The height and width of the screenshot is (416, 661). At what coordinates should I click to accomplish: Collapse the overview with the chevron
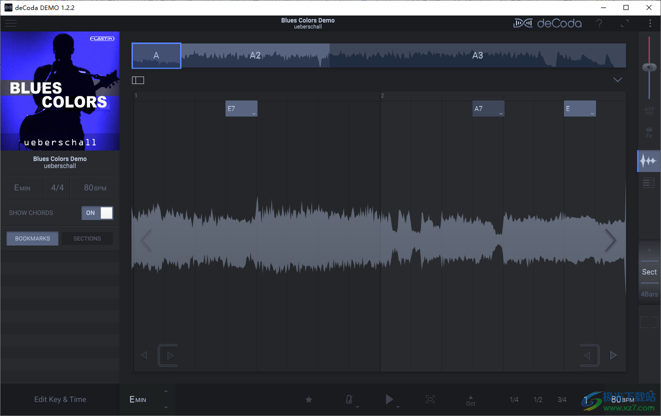(x=617, y=80)
